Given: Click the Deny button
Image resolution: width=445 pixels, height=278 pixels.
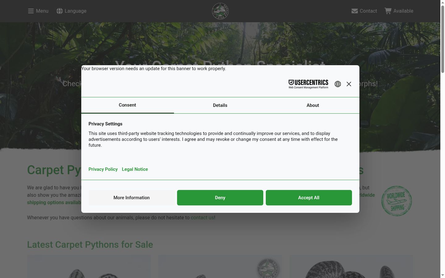Looking at the screenshot, I should tap(220, 198).
